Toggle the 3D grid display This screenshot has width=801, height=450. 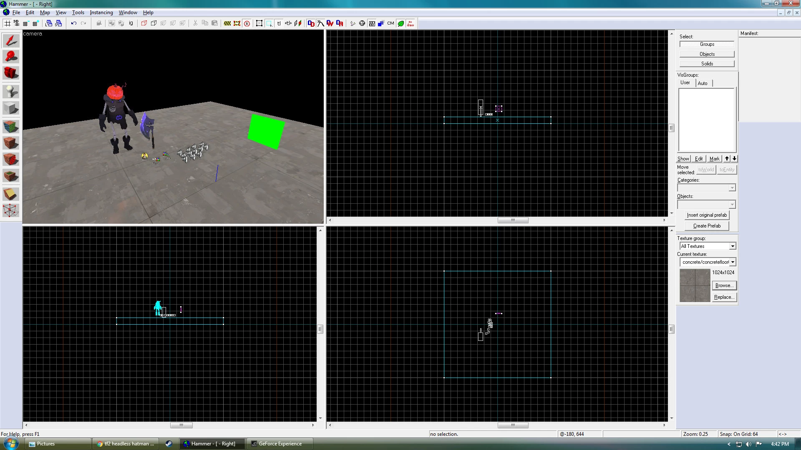pos(17,23)
